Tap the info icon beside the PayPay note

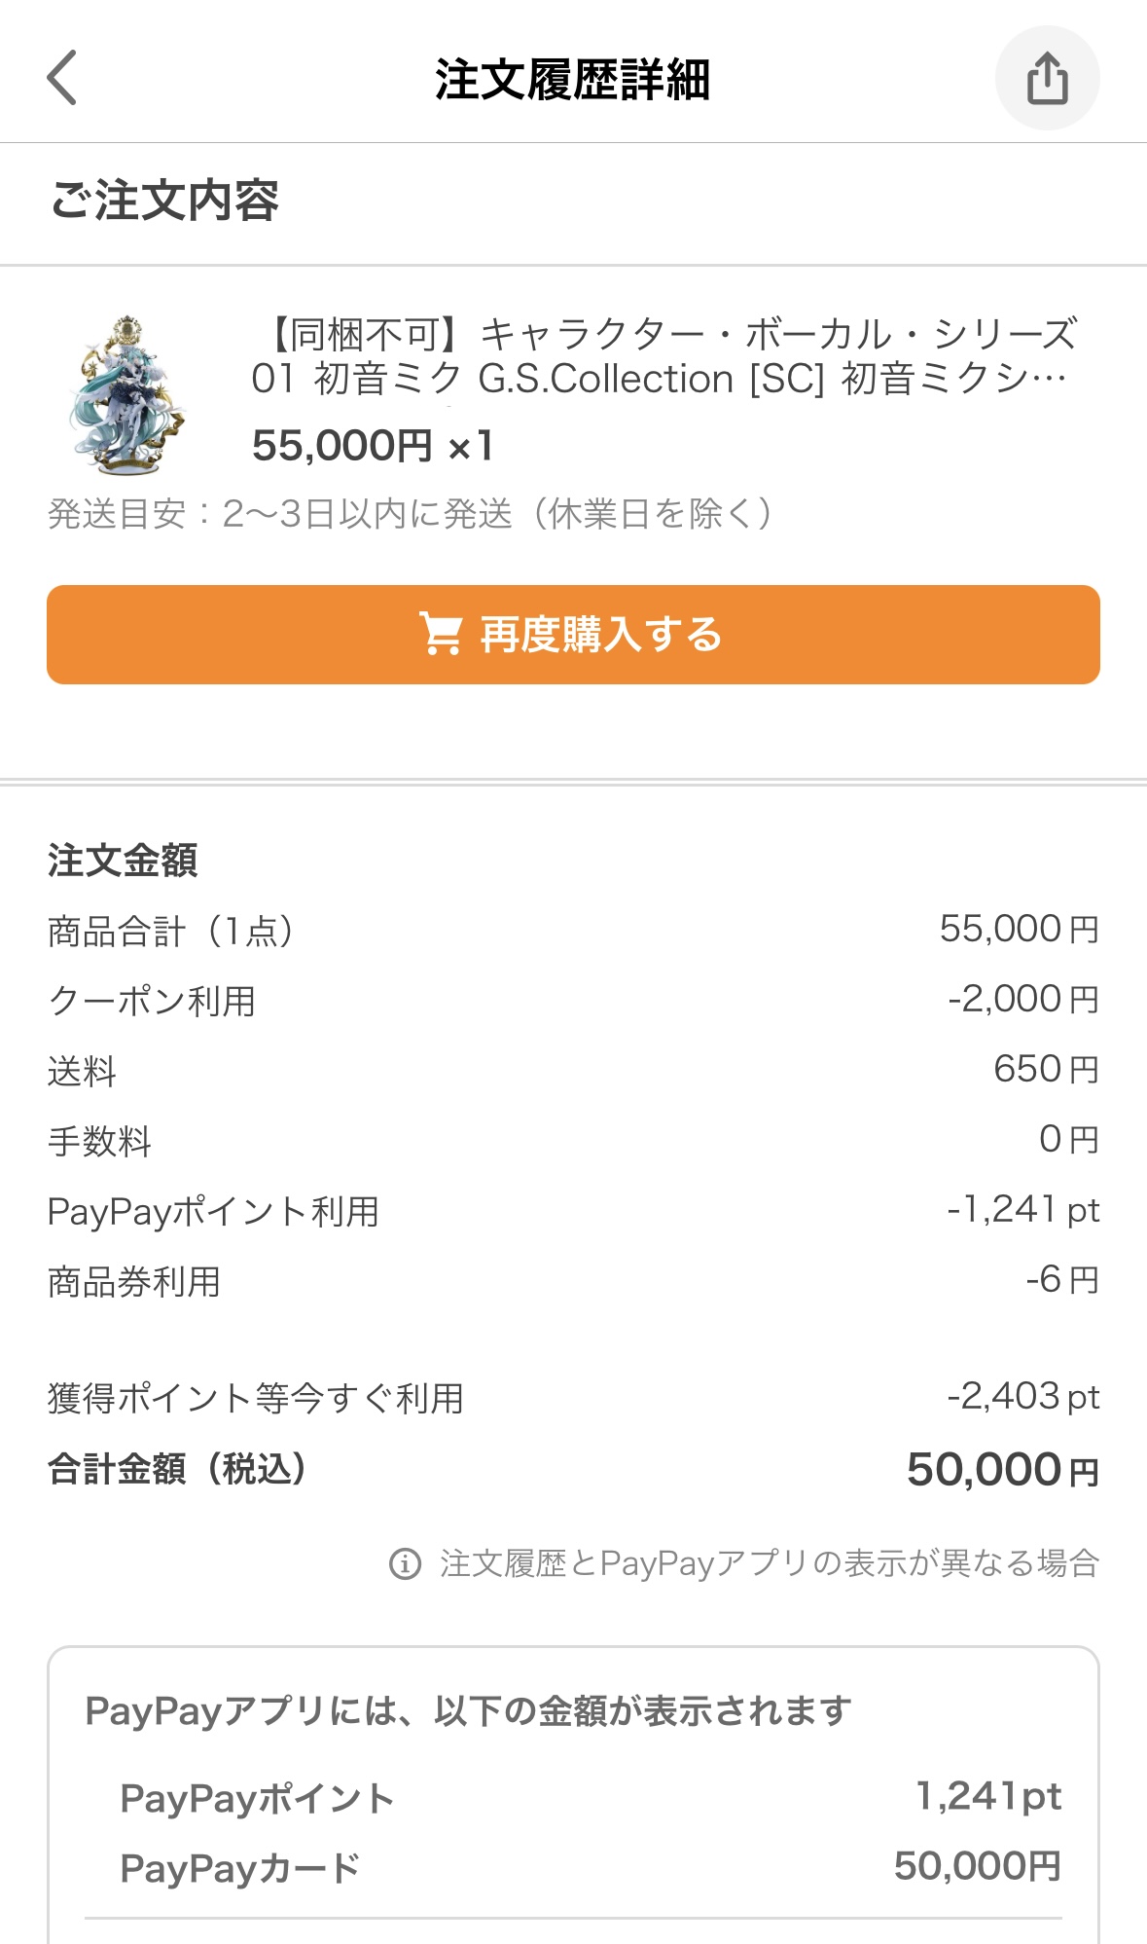[x=405, y=1563]
